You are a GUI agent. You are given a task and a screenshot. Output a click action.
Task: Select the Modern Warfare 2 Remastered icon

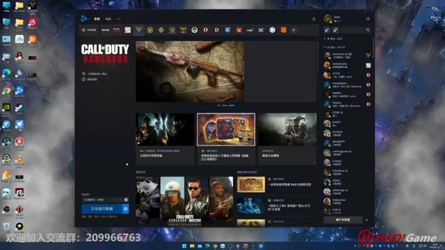[250, 30]
